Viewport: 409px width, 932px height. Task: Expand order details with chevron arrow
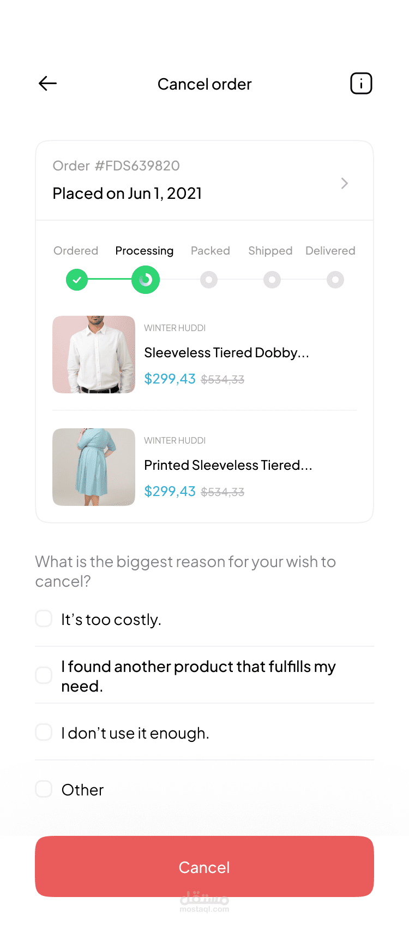344,183
